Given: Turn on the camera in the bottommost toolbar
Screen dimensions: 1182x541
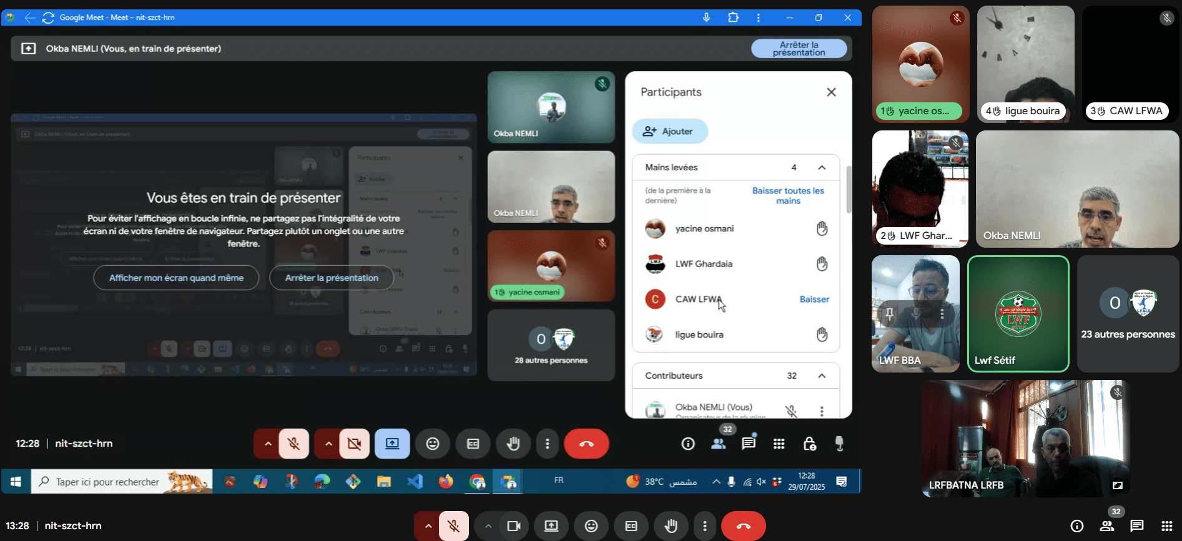Looking at the screenshot, I should click(513, 526).
